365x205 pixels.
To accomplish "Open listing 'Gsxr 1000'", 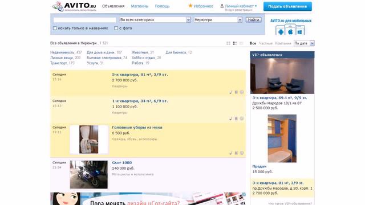I will [121, 163].
